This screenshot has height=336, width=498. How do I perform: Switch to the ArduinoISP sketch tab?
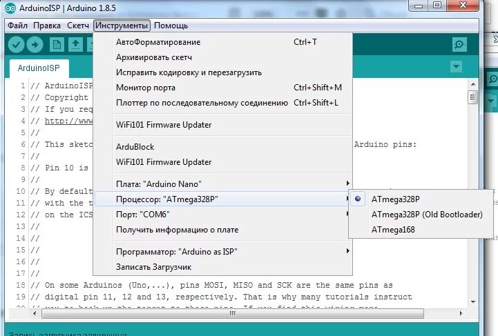tap(39, 68)
